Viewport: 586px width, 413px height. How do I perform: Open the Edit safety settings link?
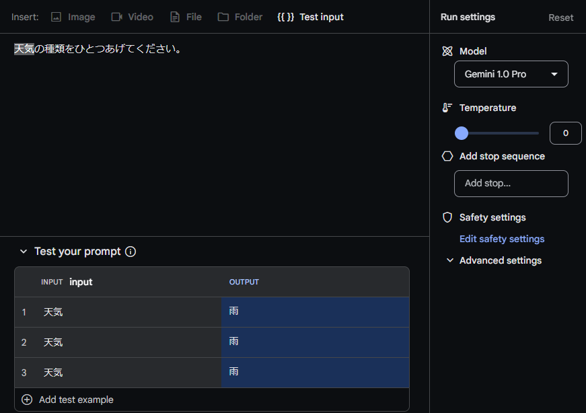point(501,239)
